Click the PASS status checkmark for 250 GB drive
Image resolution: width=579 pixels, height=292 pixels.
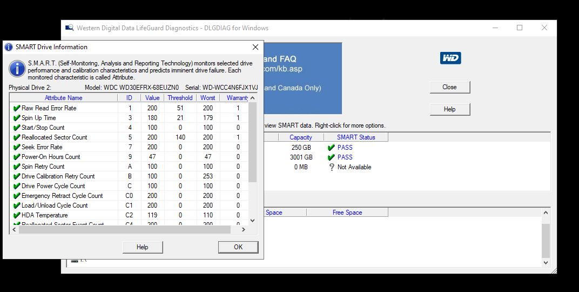[x=331, y=148]
